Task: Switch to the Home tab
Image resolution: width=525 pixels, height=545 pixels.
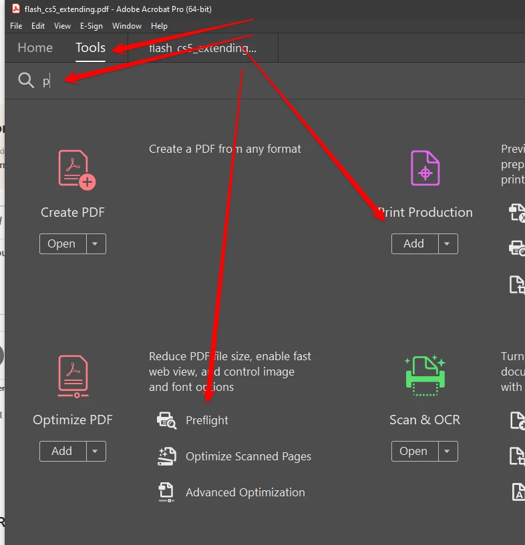Action: (x=35, y=47)
